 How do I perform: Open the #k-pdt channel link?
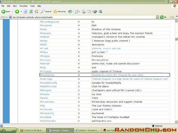(44, 48)
